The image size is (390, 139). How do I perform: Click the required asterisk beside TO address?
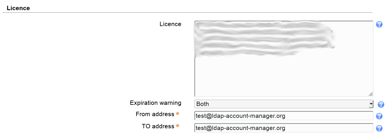click(x=177, y=126)
